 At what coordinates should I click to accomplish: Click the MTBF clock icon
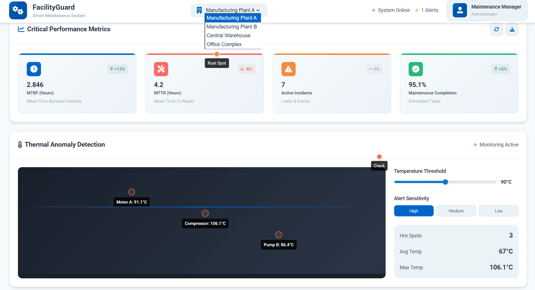[x=34, y=69]
